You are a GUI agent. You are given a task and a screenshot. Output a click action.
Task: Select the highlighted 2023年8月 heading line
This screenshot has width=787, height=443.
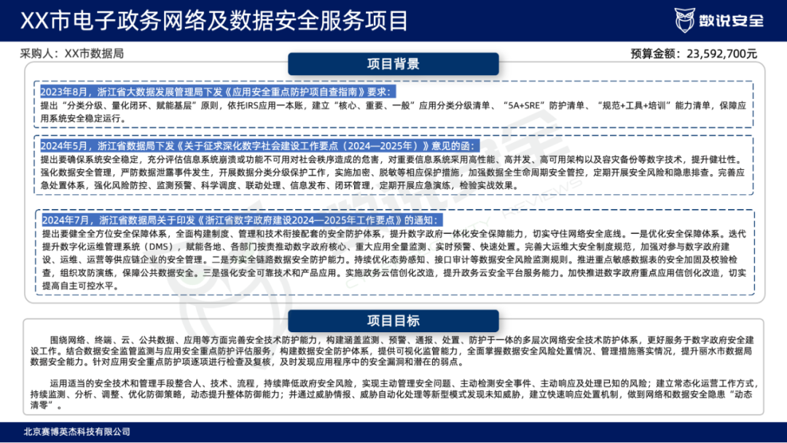(217, 91)
